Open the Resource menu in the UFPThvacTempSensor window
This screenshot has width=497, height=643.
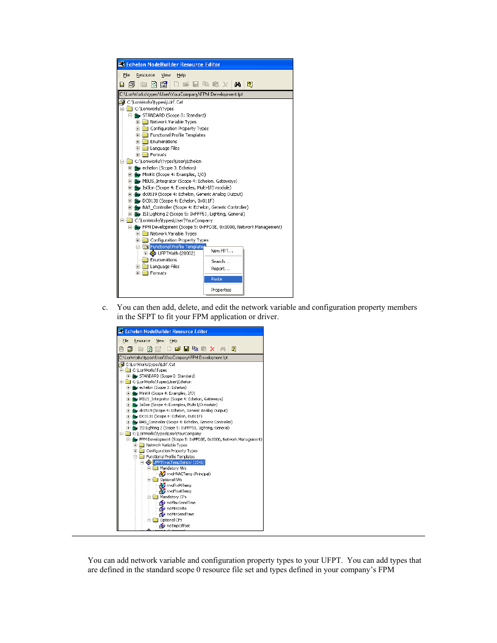point(142,341)
